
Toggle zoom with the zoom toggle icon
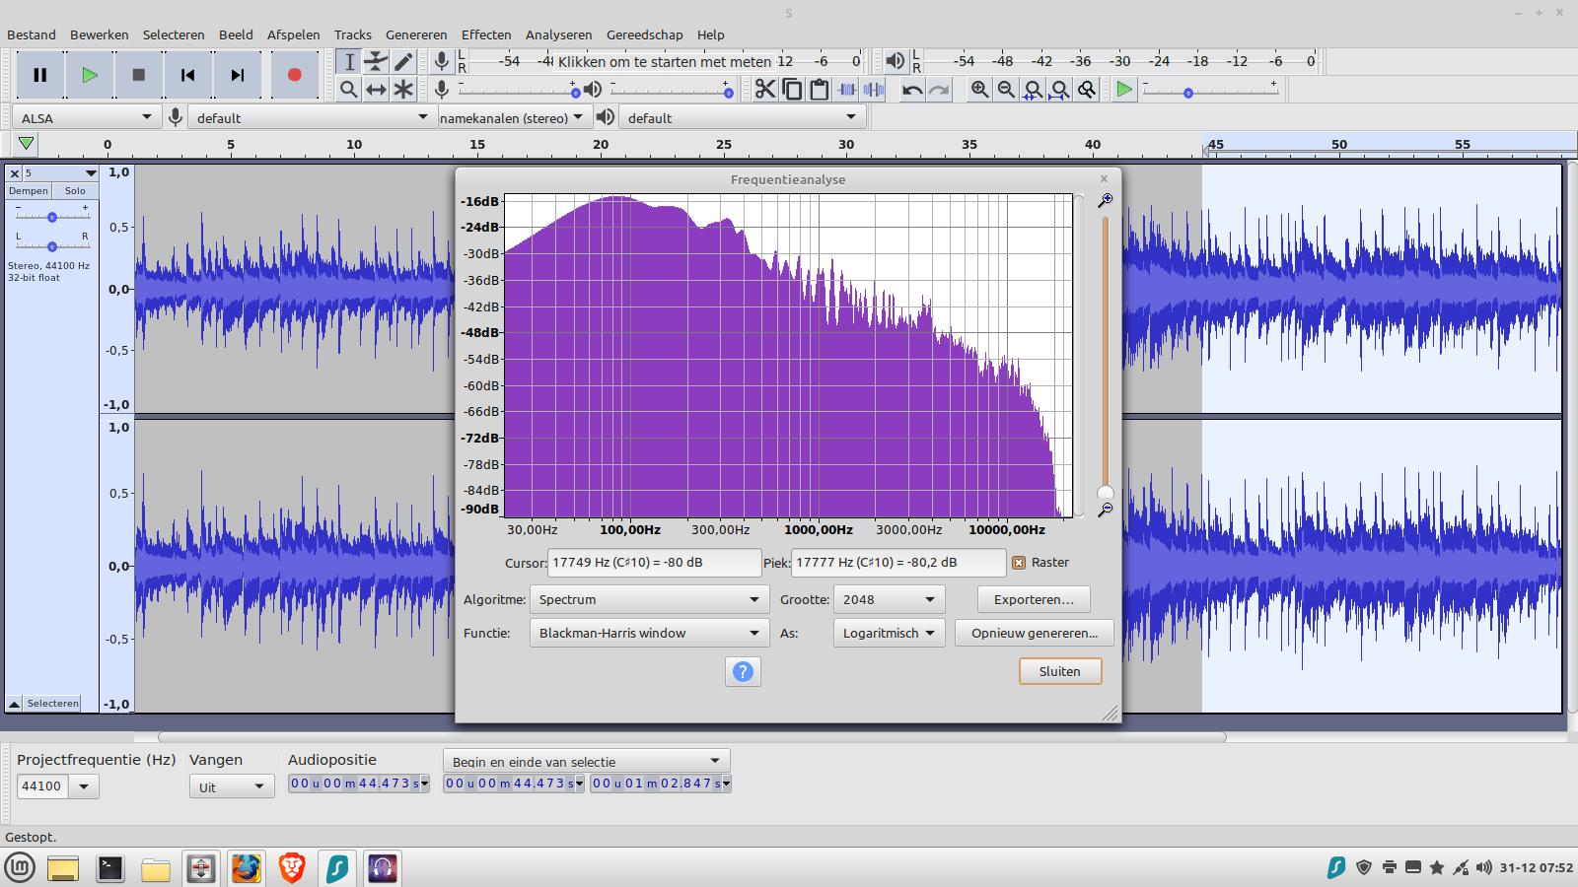click(1086, 90)
